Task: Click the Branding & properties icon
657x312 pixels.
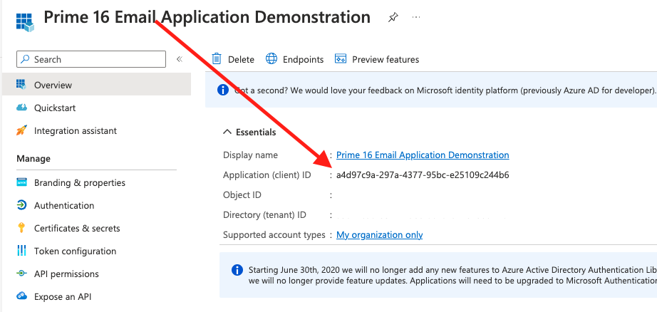Action: point(21,182)
